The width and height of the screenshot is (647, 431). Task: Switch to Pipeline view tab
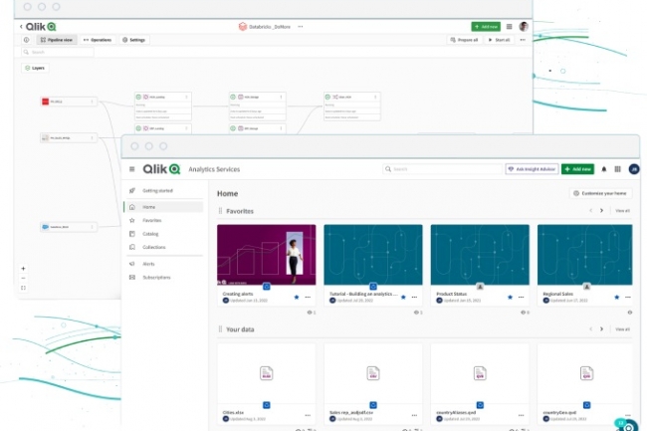click(x=57, y=40)
